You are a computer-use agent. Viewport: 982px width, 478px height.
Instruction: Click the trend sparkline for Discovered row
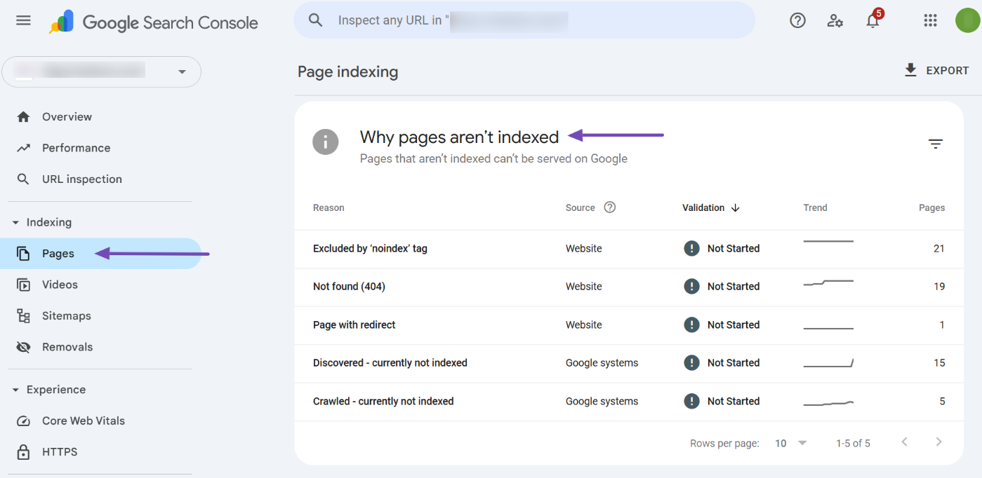828,363
